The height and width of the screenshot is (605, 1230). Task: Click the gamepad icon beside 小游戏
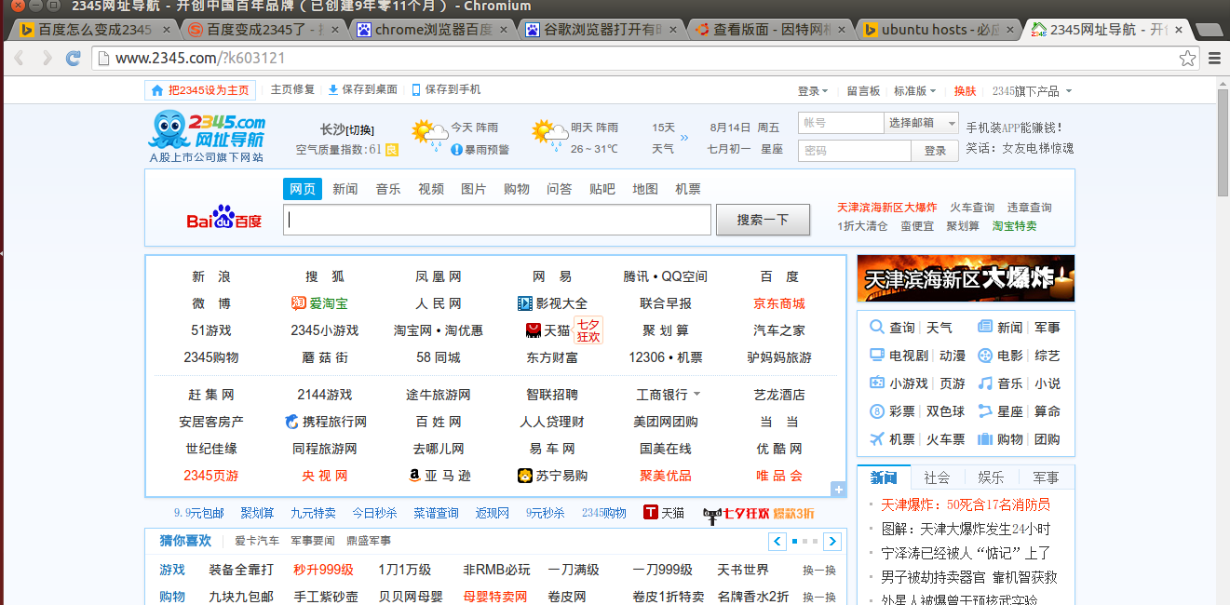(x=876, y=383)
